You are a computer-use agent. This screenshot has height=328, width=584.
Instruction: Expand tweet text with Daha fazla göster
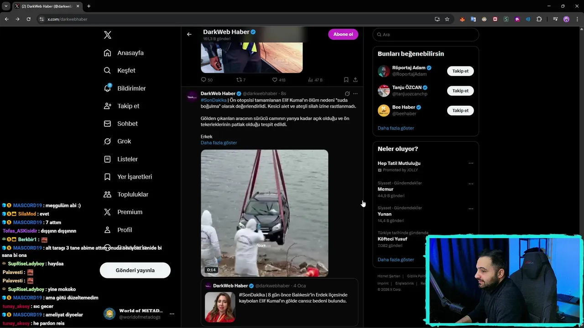click(219, 143)
